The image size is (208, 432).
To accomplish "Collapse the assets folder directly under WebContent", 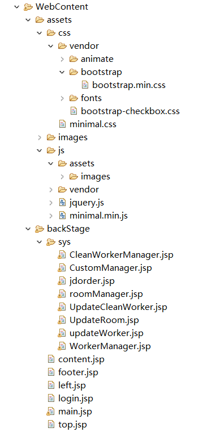I will (x=28, y=20).
